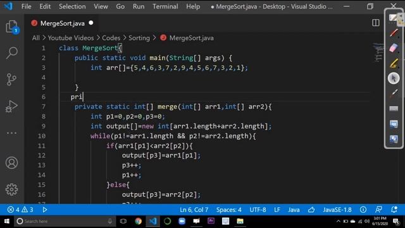Open the Run and Debug view
The height and width of the screenshot is (228, 405).
[11, 106]
